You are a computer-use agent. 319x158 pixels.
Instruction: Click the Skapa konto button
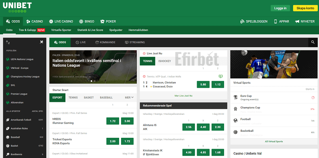point(305,8)
